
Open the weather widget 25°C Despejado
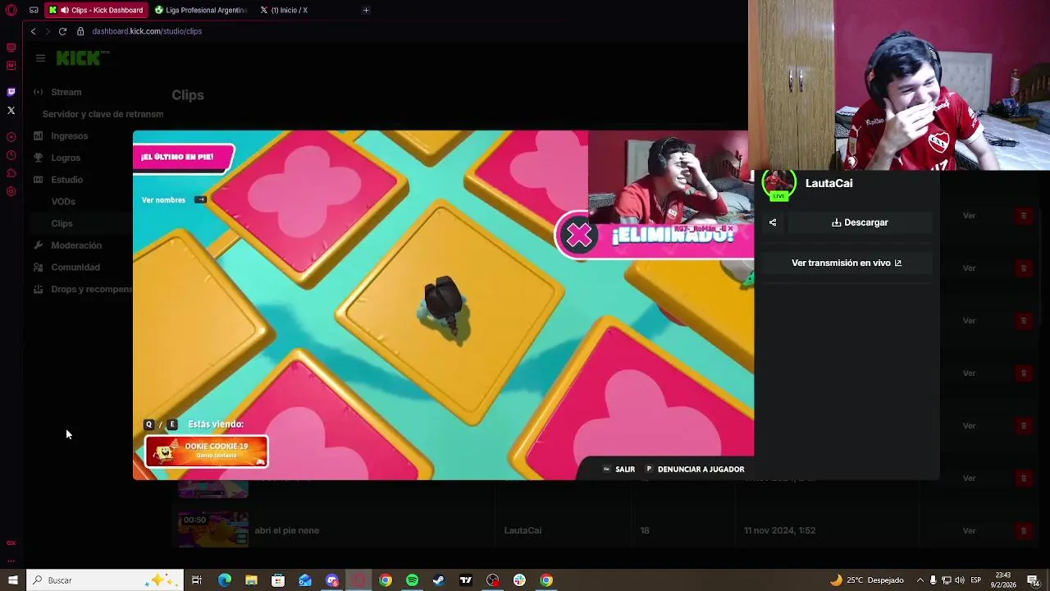coord(867,580)
